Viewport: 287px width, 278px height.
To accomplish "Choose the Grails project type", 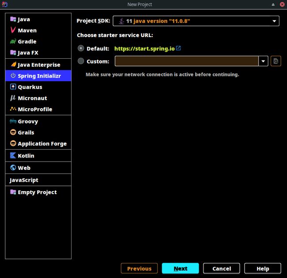I will tap(38, 132).
